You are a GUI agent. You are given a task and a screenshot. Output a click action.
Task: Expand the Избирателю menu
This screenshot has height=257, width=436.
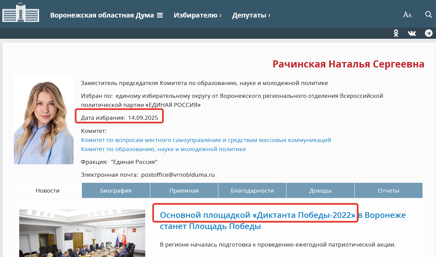[197, 15]
